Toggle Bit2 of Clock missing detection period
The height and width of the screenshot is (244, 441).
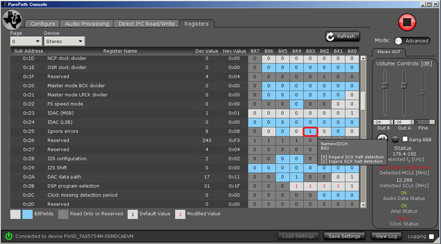pyautogui.click(x=324, y=195)
